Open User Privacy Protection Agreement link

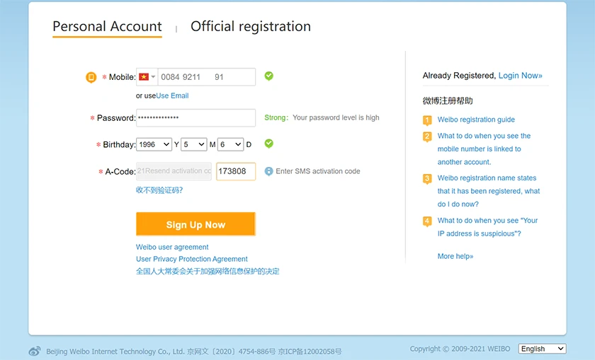[192, 259]
